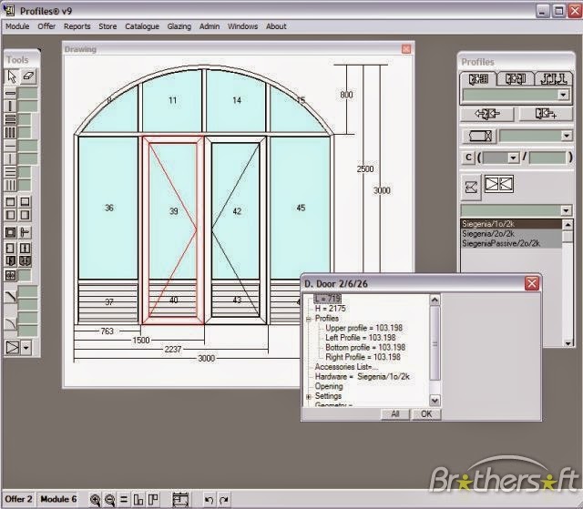Select the L = 719 tree row
583x509 pixels.
(x=327, y=299)
